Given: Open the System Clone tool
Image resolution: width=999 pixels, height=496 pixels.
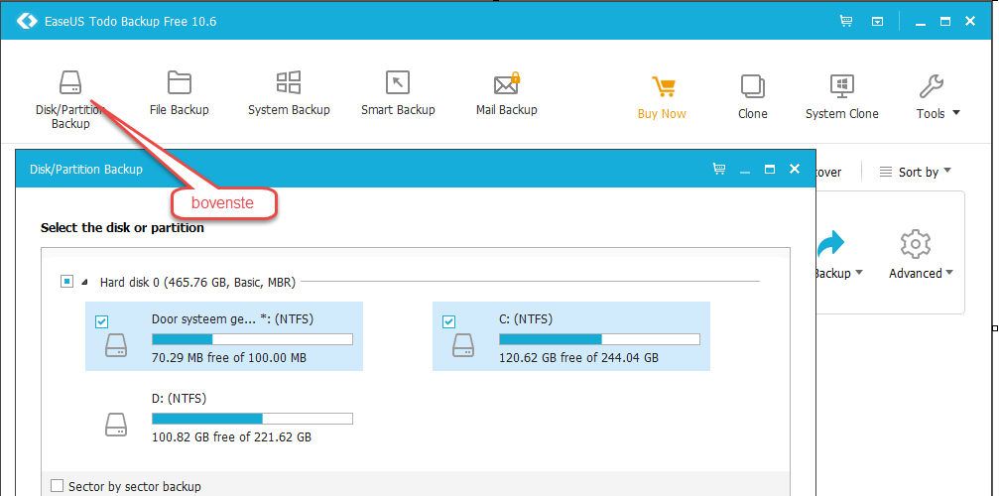Looking at the screenshot, I should (x=841, y=97).
